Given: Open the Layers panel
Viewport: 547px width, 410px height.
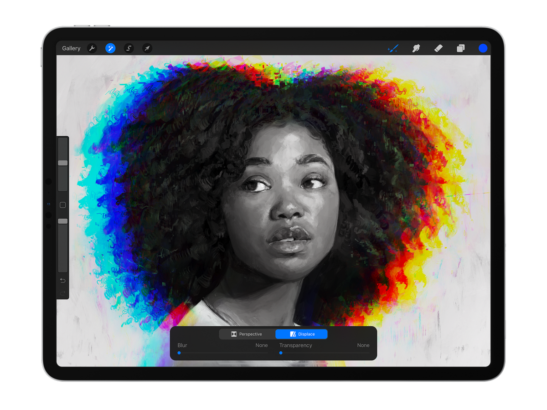Looking at the screenshot, I should 460,48.
